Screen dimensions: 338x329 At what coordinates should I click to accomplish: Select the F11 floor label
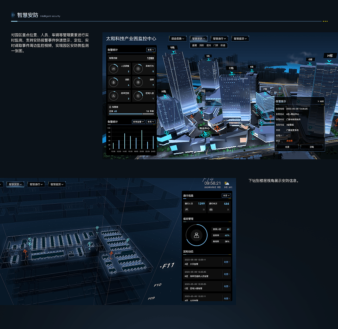[x=168, y=266]
